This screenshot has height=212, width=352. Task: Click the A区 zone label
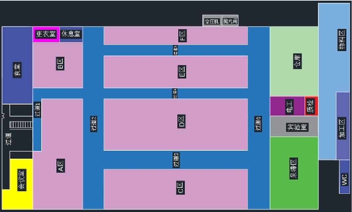[60, 166]
